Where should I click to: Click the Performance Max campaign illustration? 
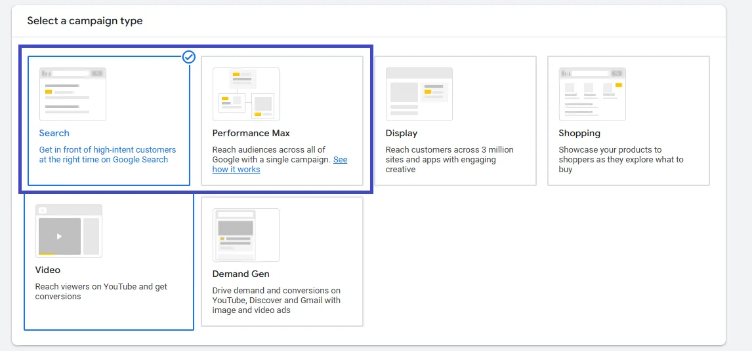tap(246, 94)
